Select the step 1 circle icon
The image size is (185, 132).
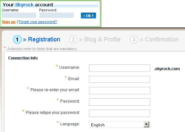[x=17, y=39]
